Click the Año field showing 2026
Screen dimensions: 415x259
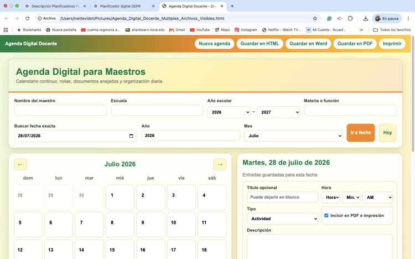[x=190, y=136]
